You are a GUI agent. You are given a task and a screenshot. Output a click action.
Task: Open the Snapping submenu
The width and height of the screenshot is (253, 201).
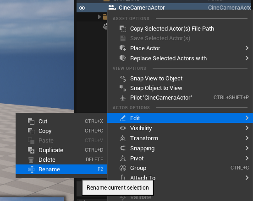(180, 148)
